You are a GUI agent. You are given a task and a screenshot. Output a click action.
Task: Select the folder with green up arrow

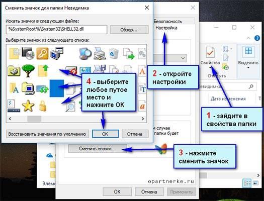[43, 71]
